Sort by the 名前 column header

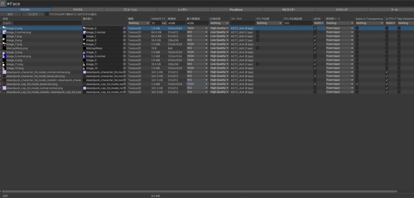[x=5, y=19]
